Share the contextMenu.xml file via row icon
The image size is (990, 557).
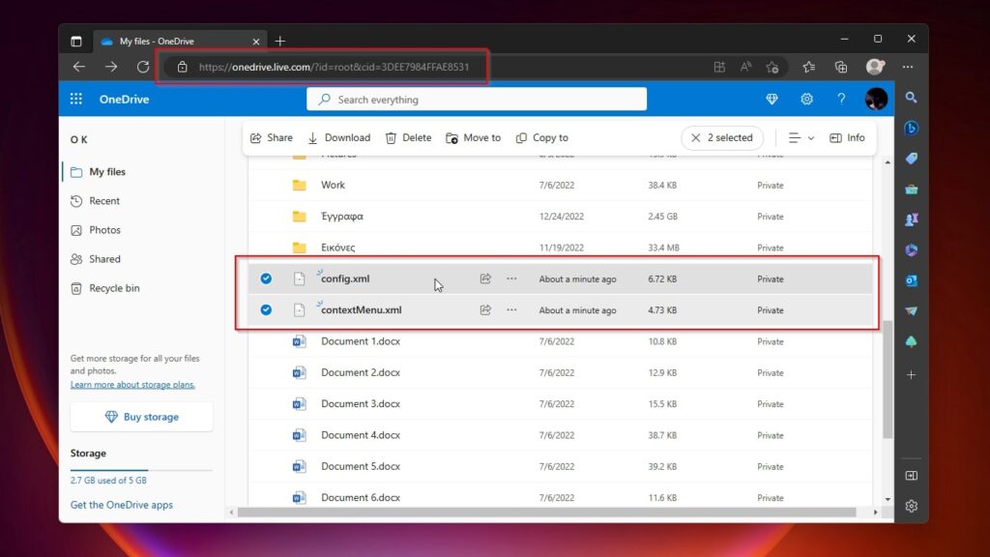(485, 310)
